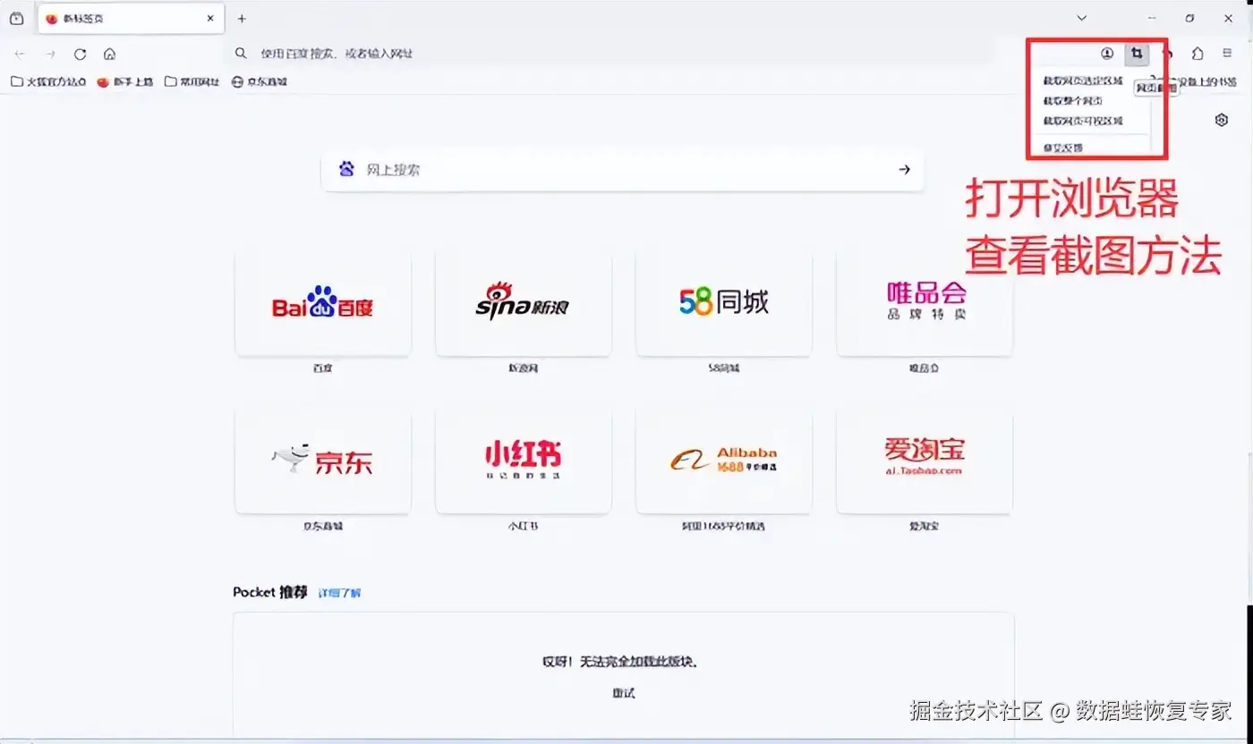Viewport: 1253px width, 744px height.
Task: Open the 58同城 shortcut tile
Action: click(724, 304)
